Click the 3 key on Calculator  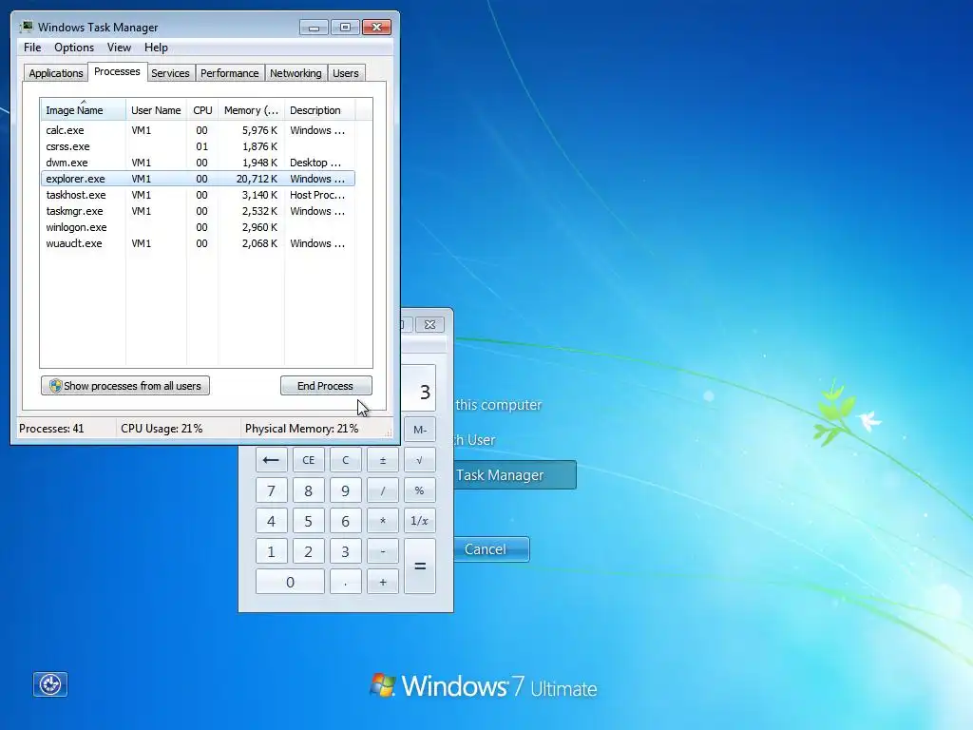click(x=346, y=551)
